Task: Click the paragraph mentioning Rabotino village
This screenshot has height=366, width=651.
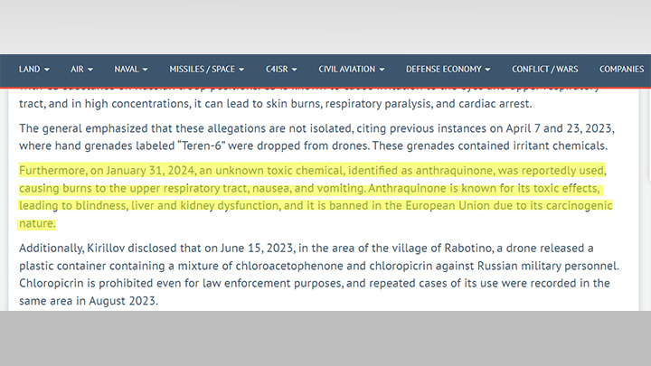Action: click(319, 275)
